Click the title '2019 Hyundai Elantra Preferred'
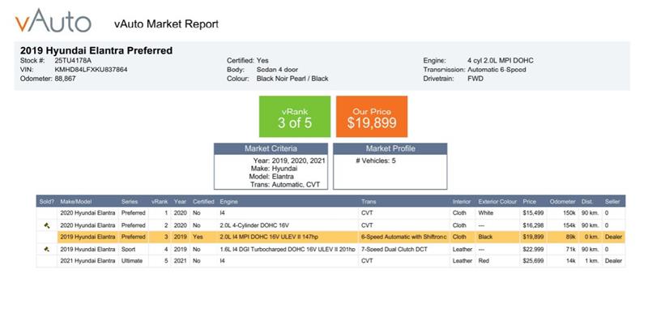Screen dimensions: 648x330 point(96,50)
